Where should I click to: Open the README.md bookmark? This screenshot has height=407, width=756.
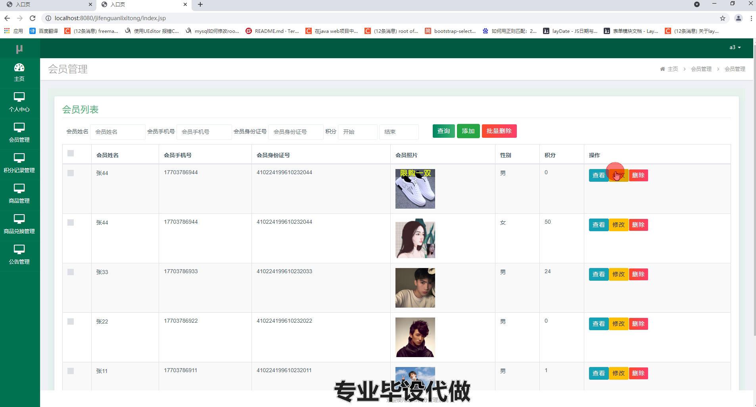(x=272, y=31)
